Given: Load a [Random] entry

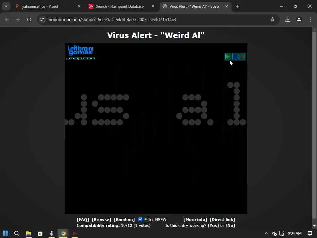Looking at the screenshot, I should tap(124, 220).
